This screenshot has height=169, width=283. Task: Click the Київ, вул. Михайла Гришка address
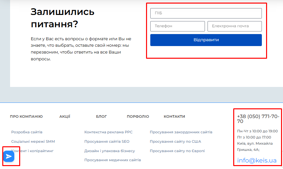(x=255, y=147)
